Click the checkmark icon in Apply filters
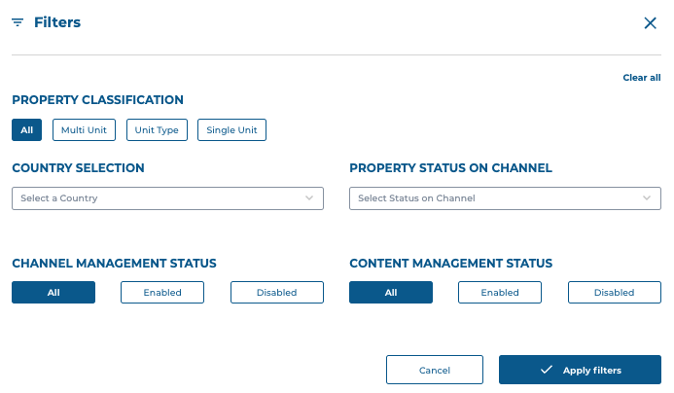 click(x=547, y=370)
